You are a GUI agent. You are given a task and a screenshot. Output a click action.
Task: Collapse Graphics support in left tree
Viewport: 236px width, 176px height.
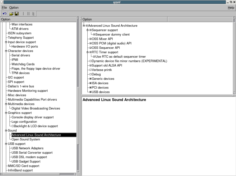click(x=6, y=113)
